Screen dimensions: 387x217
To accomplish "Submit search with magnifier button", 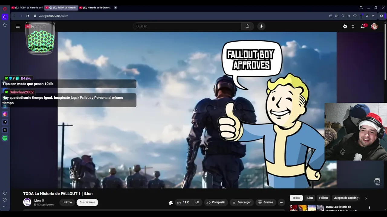I will pos(248,26).
